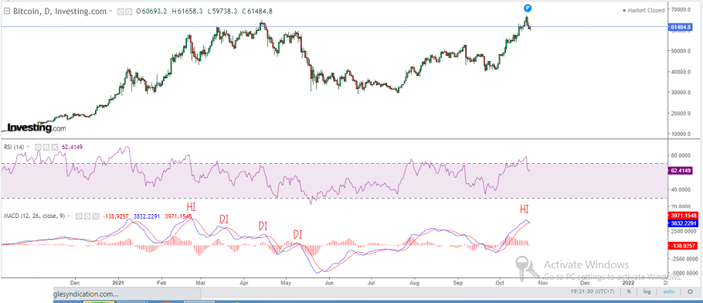The width and height of the screenshot is (703, 303).
Task: Open the Bitcoin, D, Investing.com series dropdown
Action: click(110, 11)
